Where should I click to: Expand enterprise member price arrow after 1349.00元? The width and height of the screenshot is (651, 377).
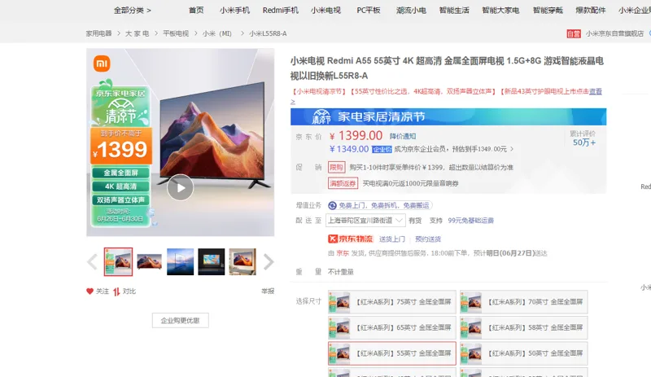512,149
